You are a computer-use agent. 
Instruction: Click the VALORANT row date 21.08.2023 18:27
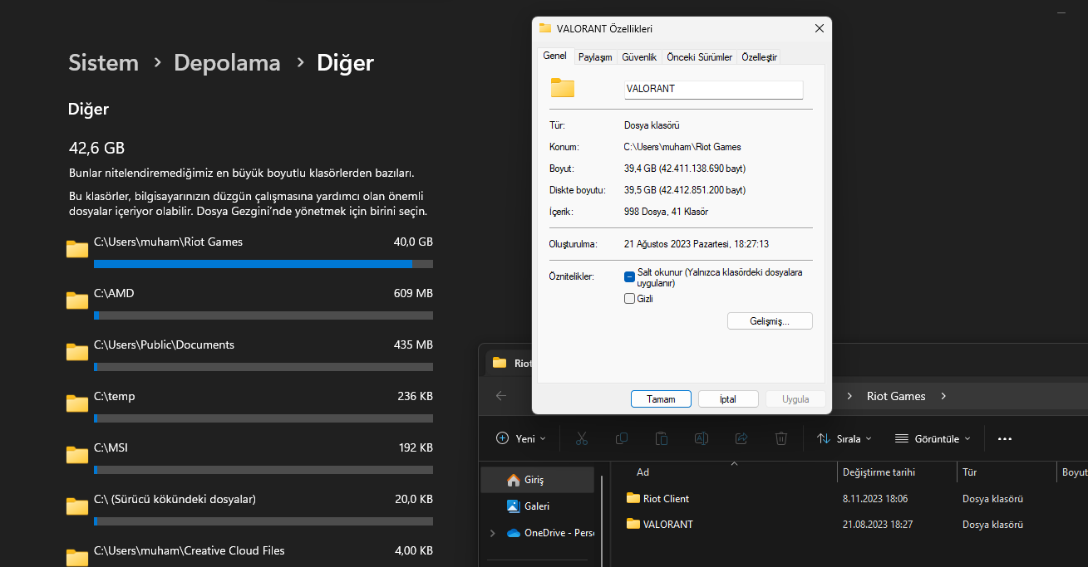(x=878, y=525)
